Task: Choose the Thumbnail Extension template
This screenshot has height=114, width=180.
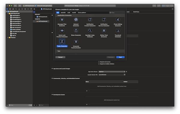Action: pos(118,33)
